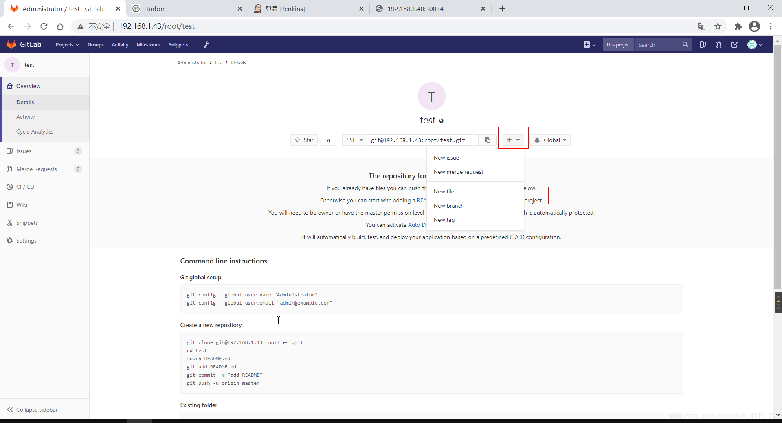Open the Chrome profile icon
This screenshot has width=782, height=423.
click(754, 26)
